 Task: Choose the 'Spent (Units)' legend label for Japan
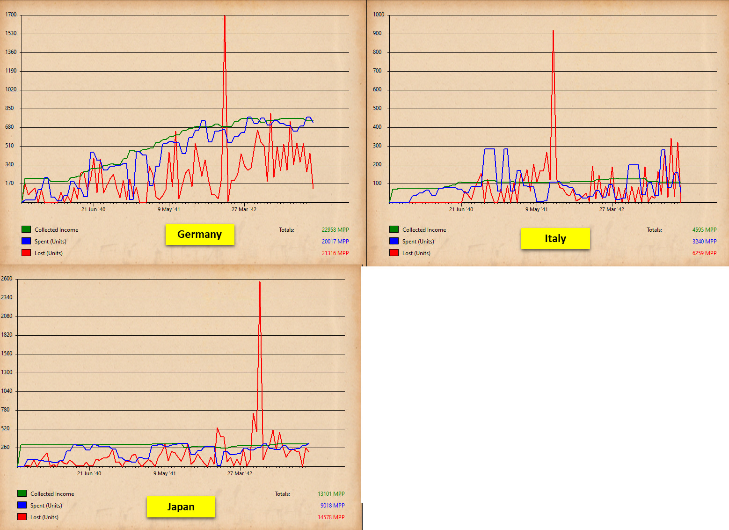pyautogui.click(x=46, y=506)
